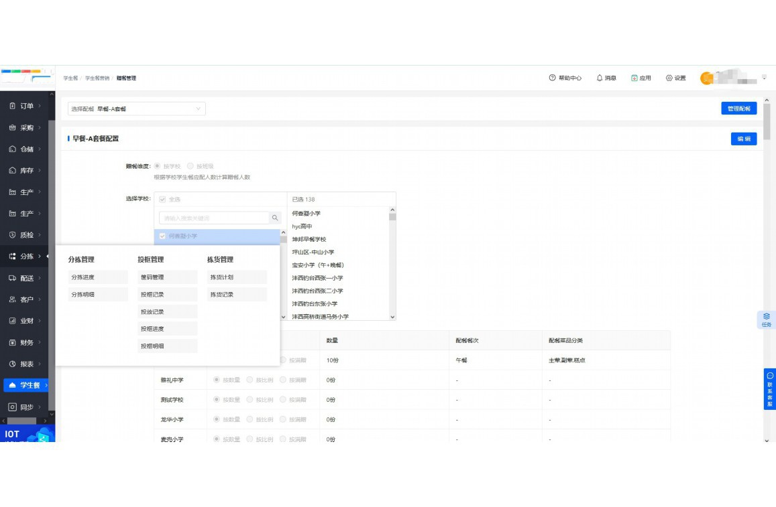Image resolution: width=776 pixels, height=507 pixels.
Task: Open 分拣进度 in the flyout menu
Action: (97, 277)
